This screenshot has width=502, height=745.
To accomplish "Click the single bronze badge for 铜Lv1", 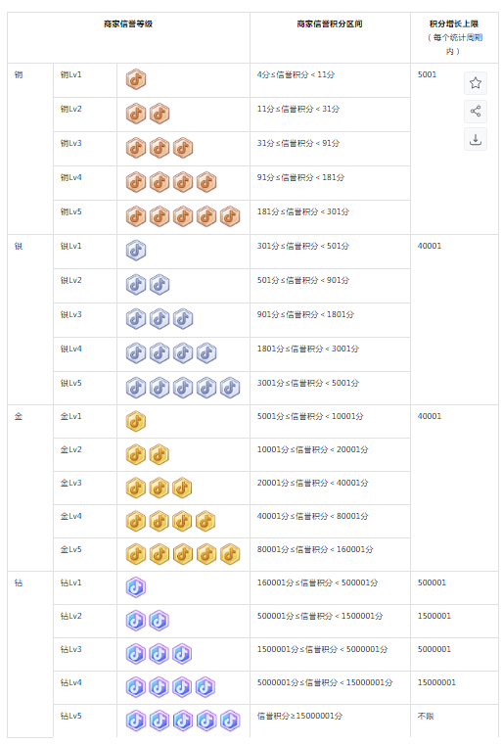I will click(136, 80).
